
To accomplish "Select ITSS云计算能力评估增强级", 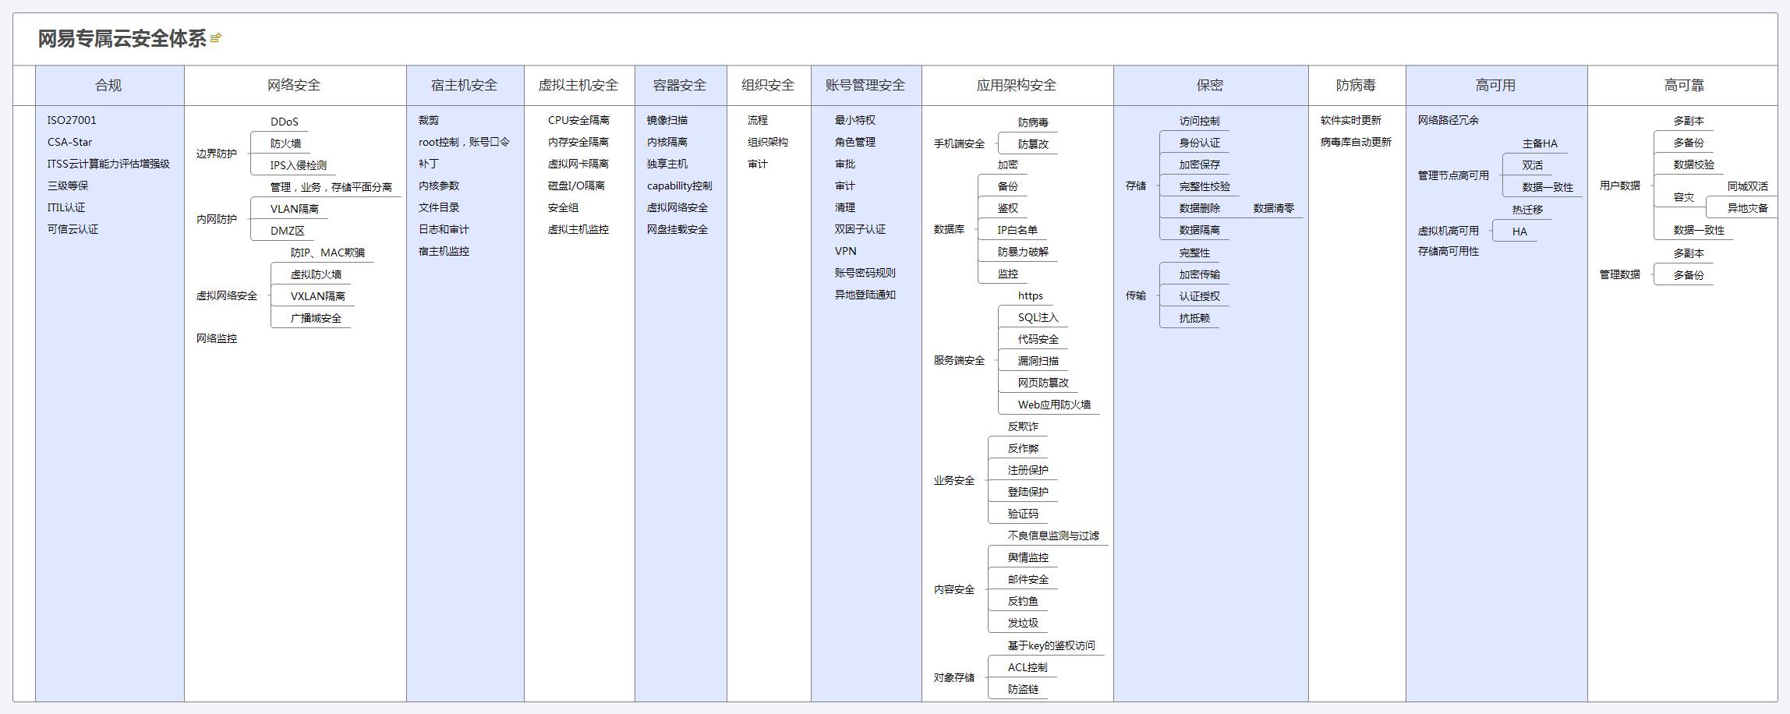I will (x=108, y=164).
